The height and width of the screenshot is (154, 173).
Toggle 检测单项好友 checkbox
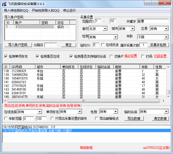click(x=6, y=56)
